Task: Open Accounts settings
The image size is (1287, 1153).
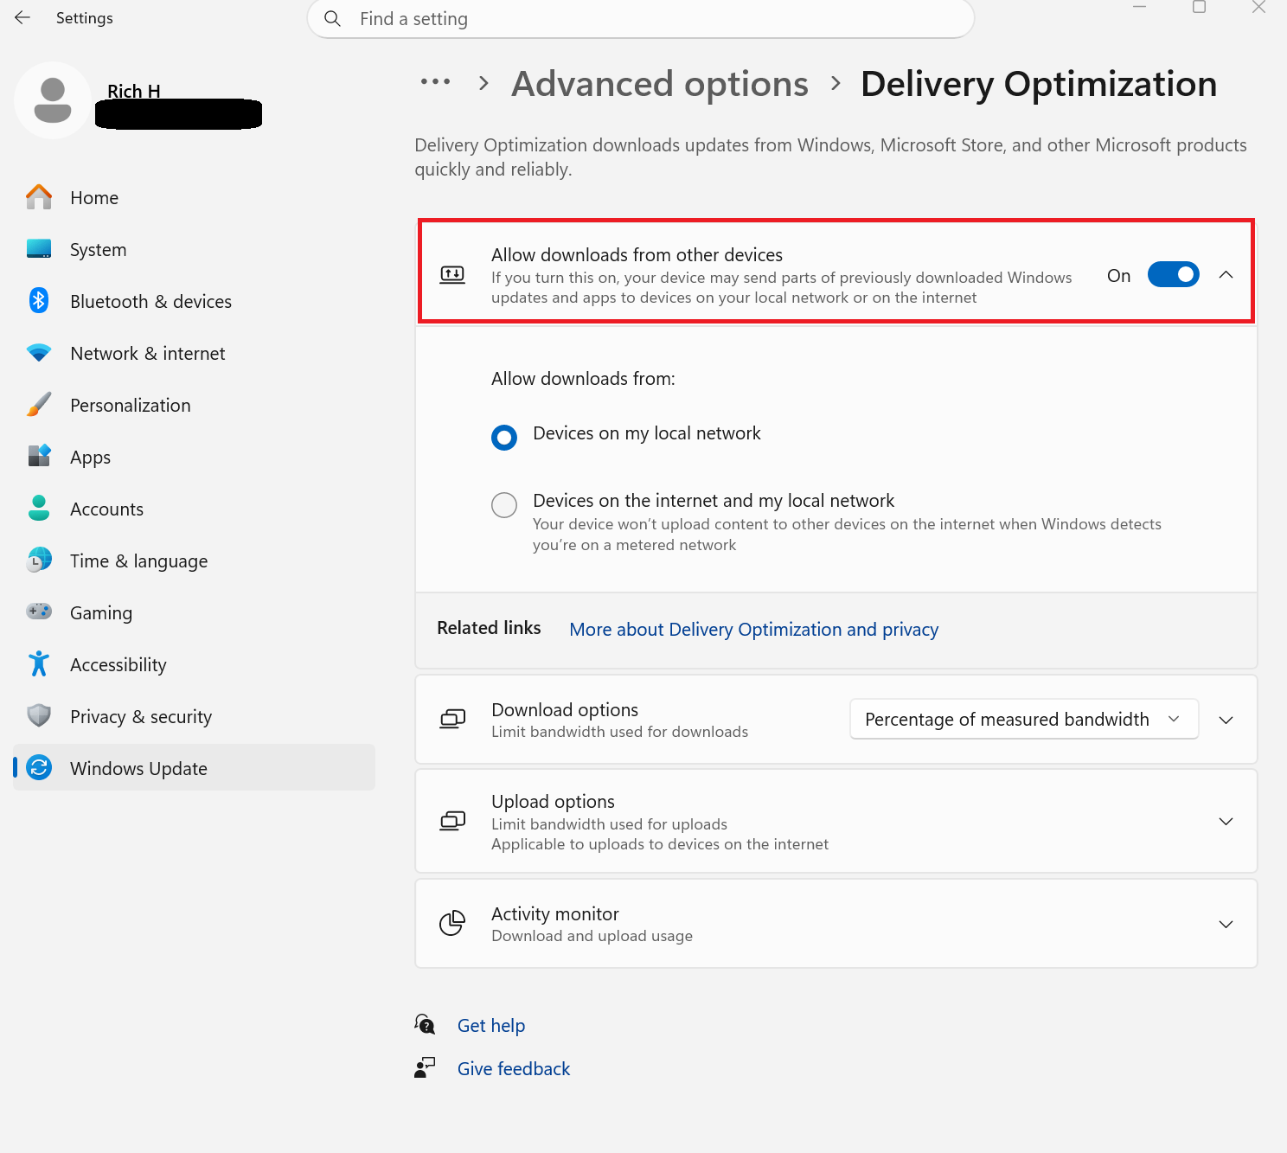Action: coord(194,509)
